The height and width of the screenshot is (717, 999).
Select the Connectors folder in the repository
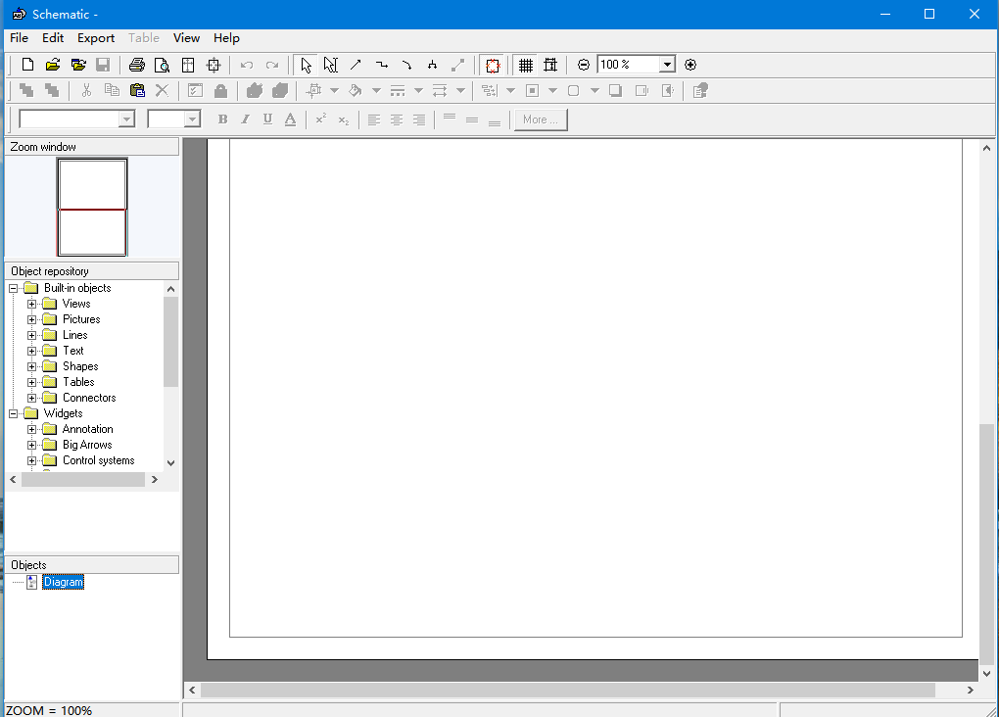88,398
